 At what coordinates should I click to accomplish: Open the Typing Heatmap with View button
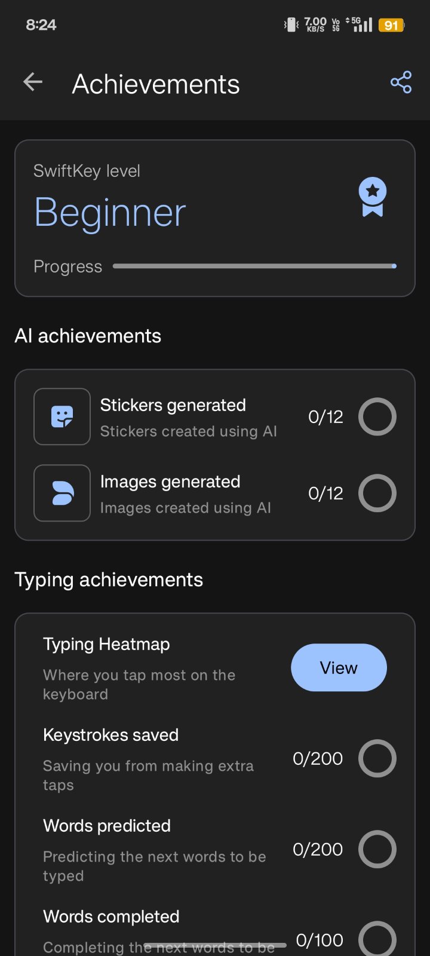(x=339, y=667)
